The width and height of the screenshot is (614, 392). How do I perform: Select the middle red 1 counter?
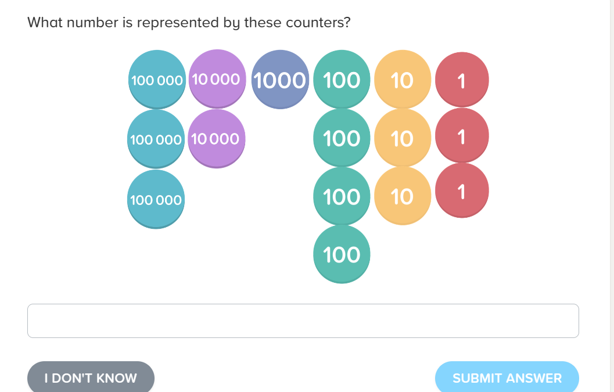(462, 137)
